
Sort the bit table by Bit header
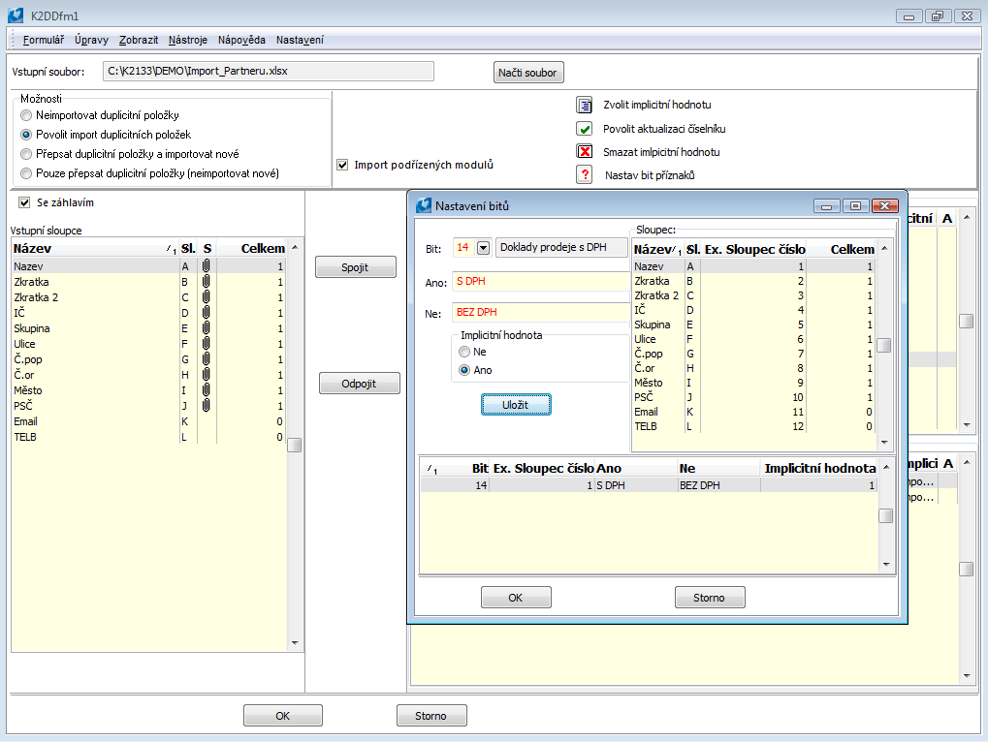pyautogui.click(x=456, y=468)
